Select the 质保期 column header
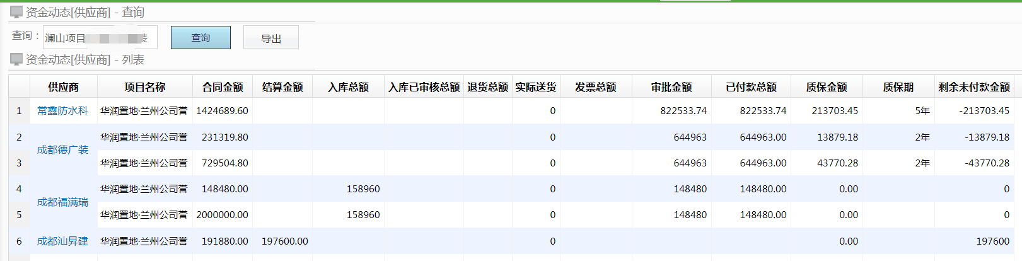 [x=898, y=87]
